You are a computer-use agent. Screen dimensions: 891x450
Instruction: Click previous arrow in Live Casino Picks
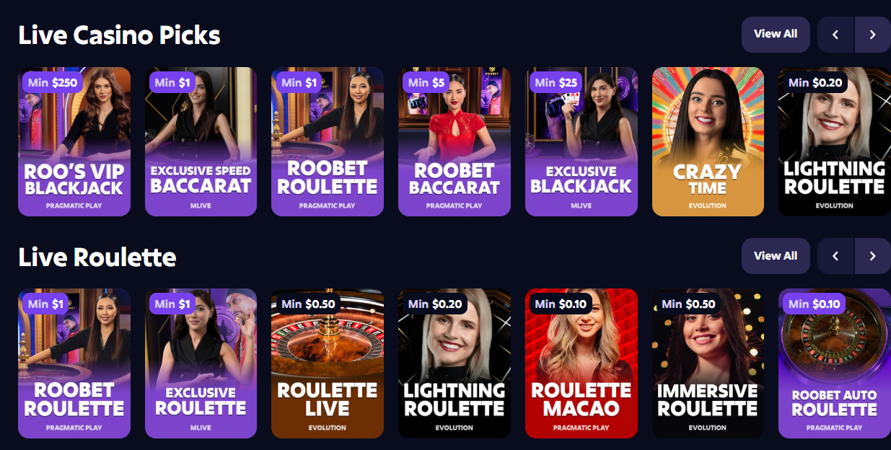coord(835,35)
